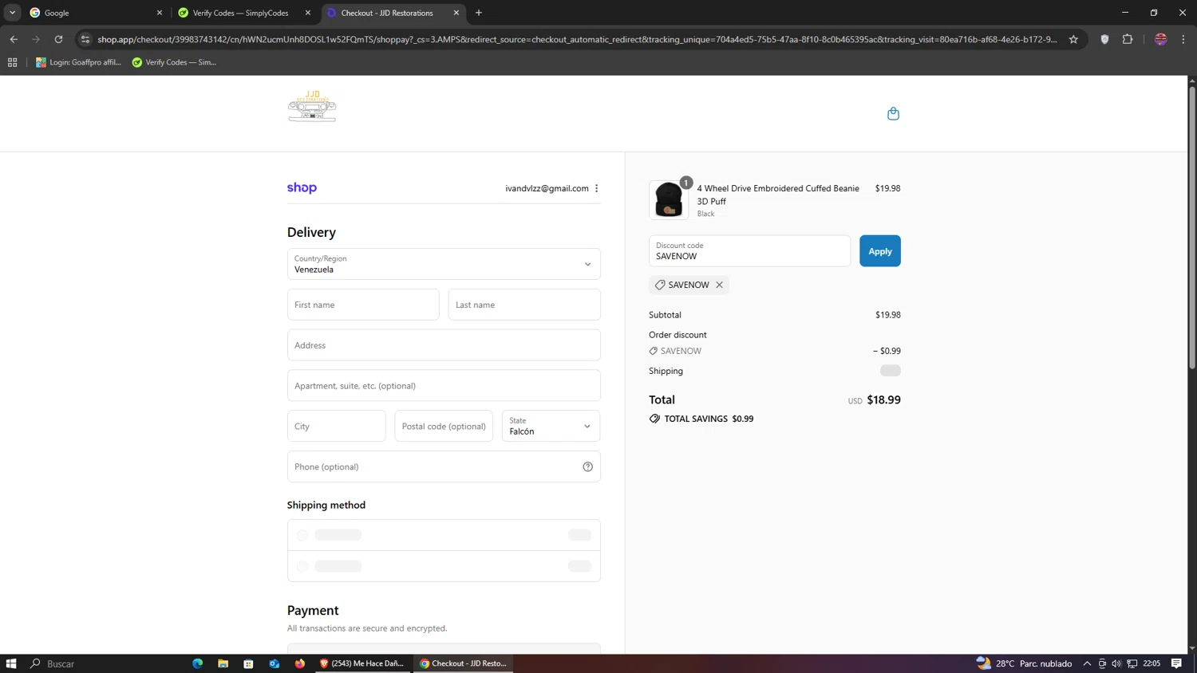Open the YouTube Brave taskbar window

[363, 663]
